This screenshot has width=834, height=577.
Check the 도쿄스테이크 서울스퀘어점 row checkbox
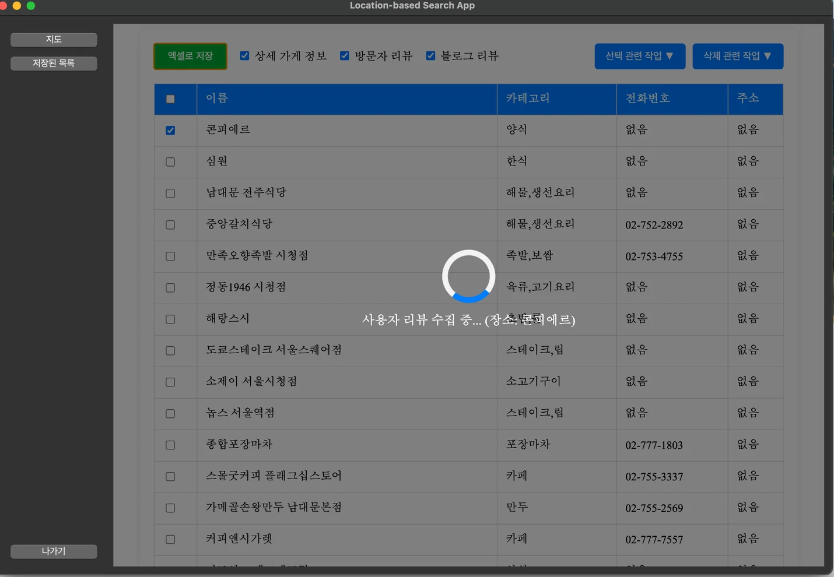[170, 351]
